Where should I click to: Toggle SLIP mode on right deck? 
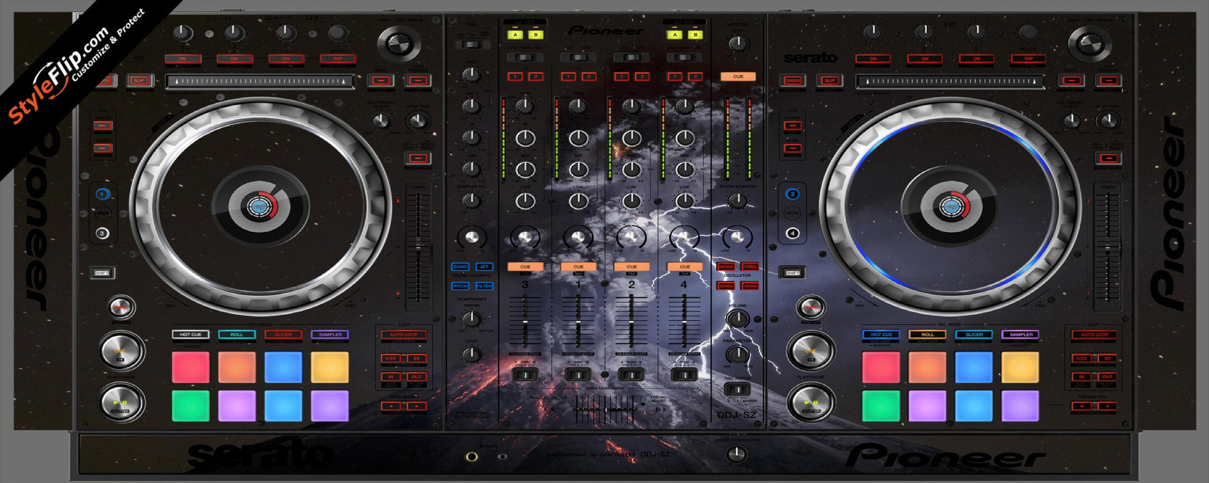829,81
